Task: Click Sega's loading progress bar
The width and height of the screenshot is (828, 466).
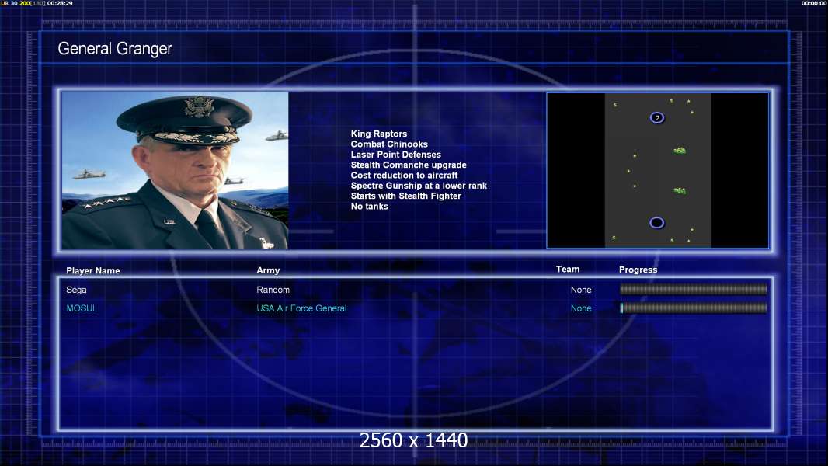Action: point(694,289)
